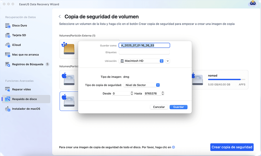Click the Guardar como filename field
This screenshot has width=261, height=156.
(144, 45)
